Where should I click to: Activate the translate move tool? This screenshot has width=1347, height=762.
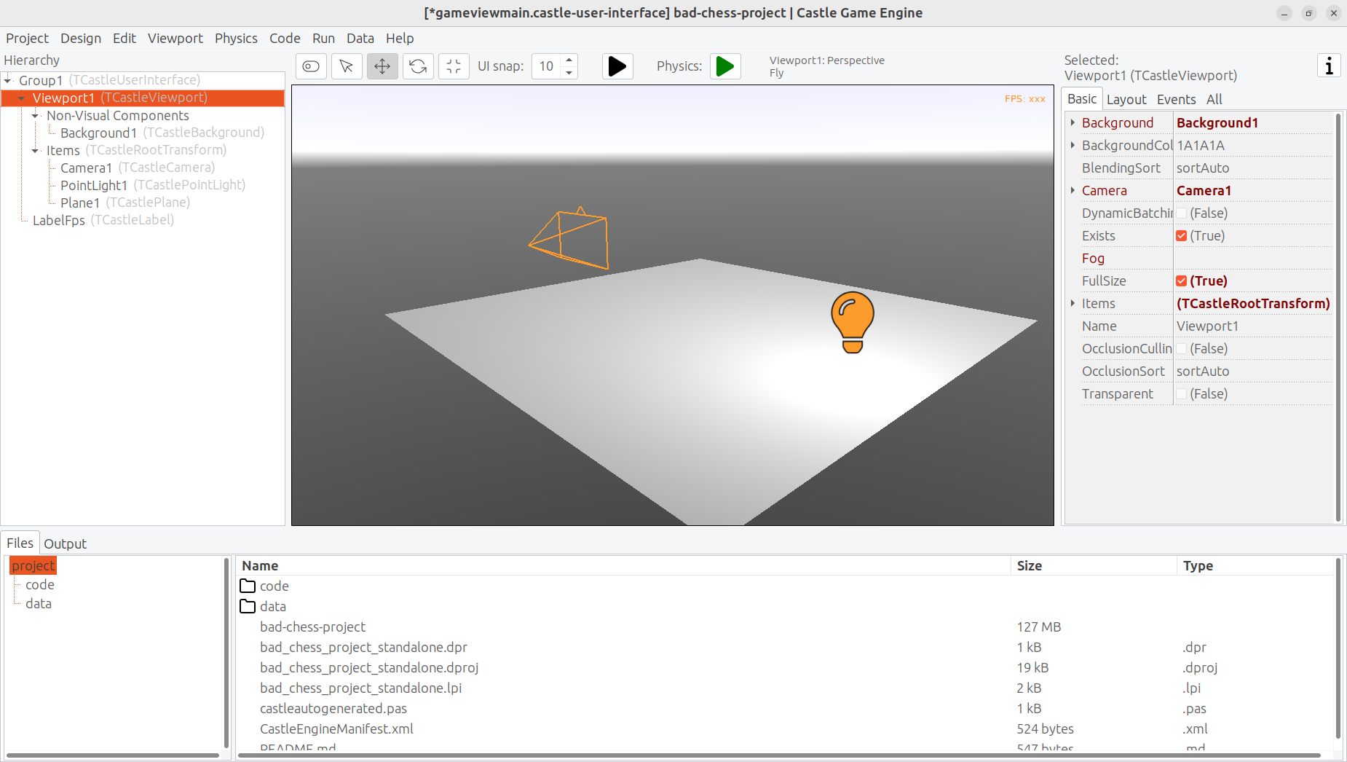click(382, 66)
